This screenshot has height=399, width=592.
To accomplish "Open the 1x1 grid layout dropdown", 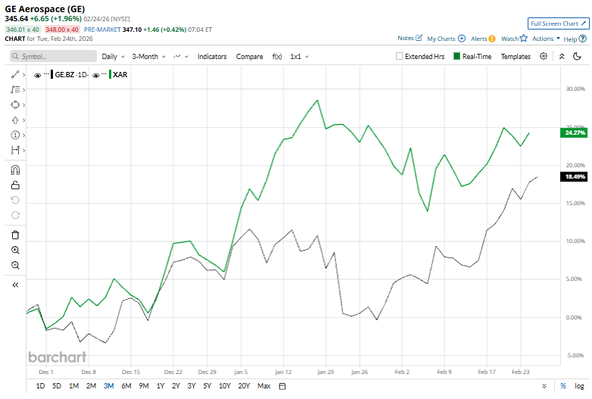I will 299,56.
